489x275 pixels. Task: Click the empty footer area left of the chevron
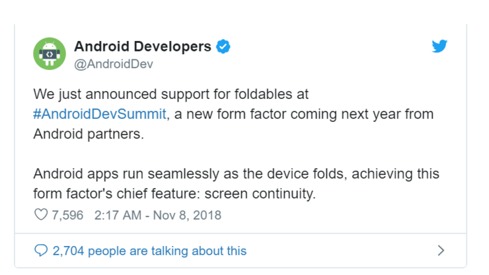[342, 251]
